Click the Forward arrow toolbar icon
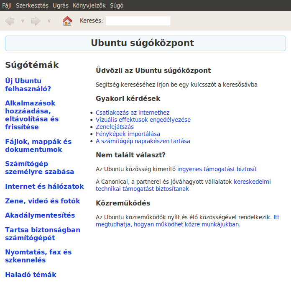 pyautogui.click(x=36, y=21)
